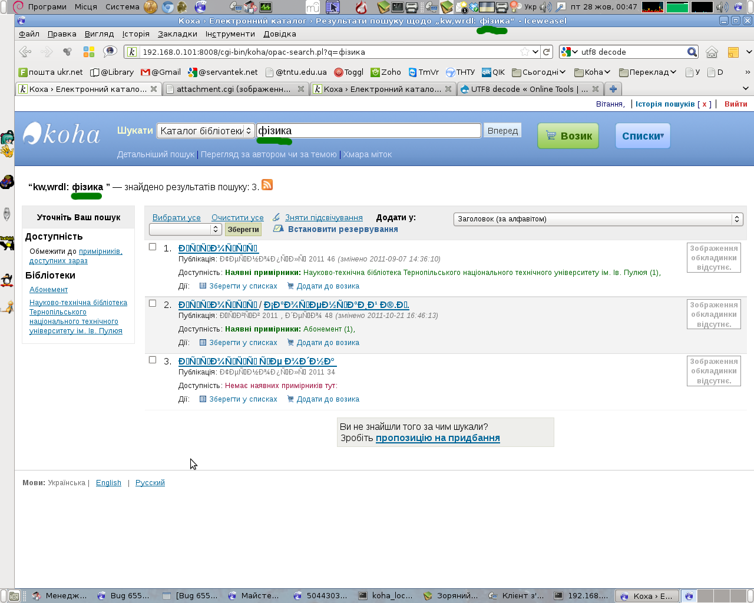Open the 'Списки' lists dropdown

[x=642, y=136]
